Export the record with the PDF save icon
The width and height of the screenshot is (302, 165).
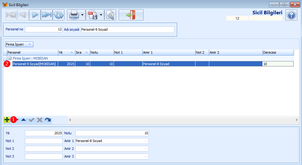[x=93, y=15]
